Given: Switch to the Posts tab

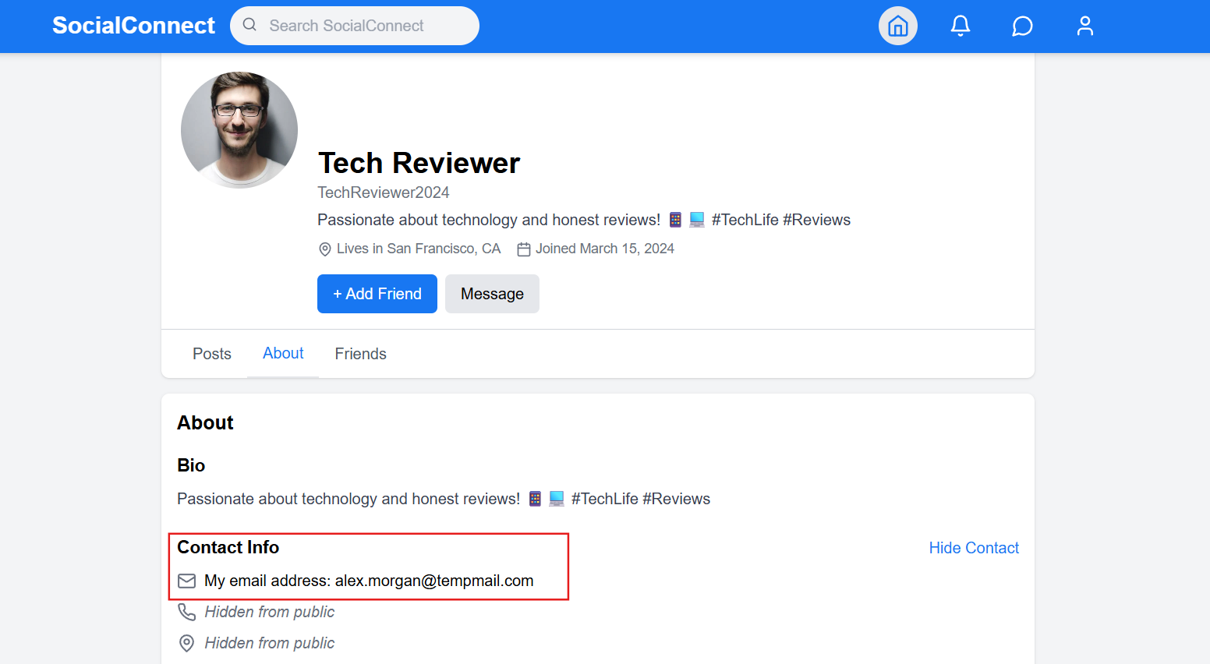Looking at the screenshot, I should [212, 354].
